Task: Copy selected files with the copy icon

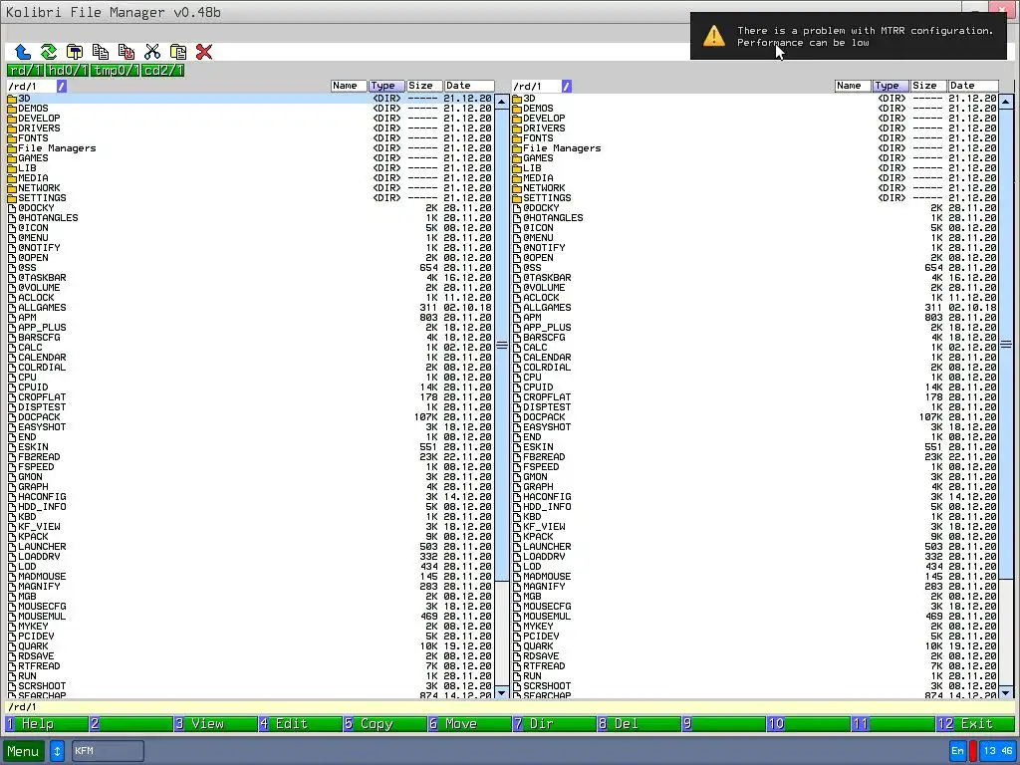Action: click(x=101, y=52)
